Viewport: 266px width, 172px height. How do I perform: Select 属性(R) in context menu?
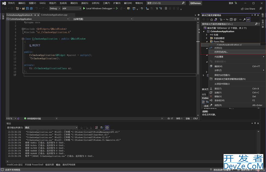237,105
